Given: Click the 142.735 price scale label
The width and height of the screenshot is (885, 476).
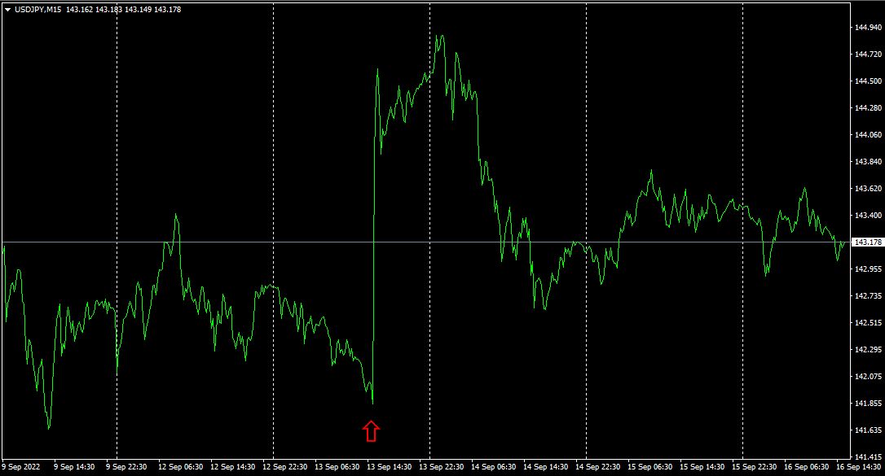Looking at the screenshot, I should [x=868, y=295].
